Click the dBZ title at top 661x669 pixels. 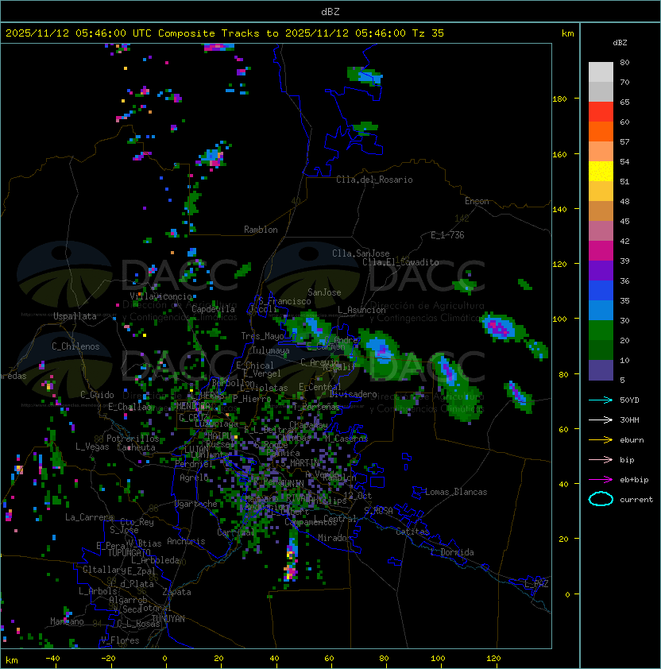330,12
